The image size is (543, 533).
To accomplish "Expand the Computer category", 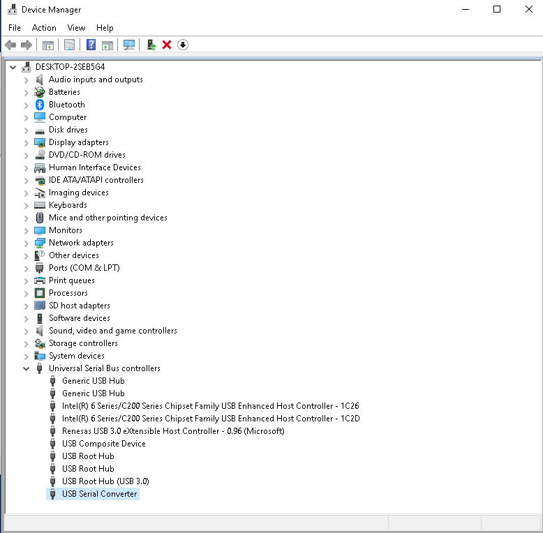I will 27,118.
